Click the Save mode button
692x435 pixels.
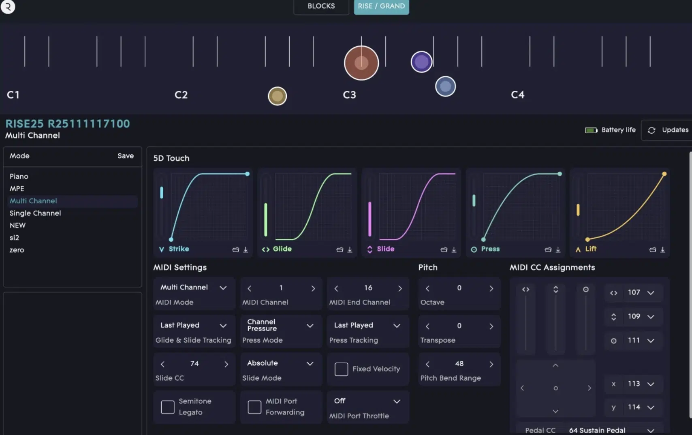point(126,156)
